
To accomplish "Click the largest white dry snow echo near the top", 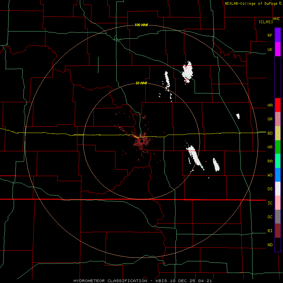I will pyautogui.click(x=188, y=72).
